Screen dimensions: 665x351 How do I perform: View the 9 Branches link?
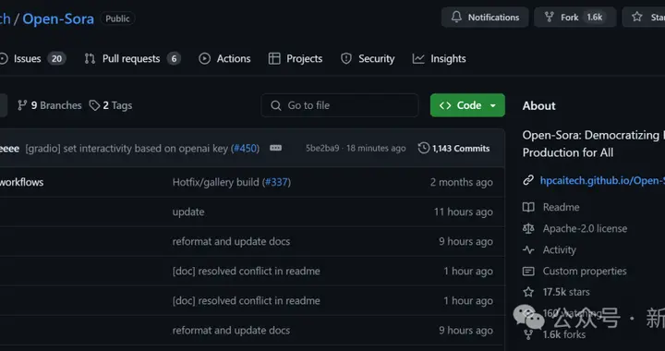(50, 105)
